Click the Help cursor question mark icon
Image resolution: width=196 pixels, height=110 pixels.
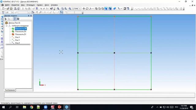pyautogui.click(x=51, y=9)
